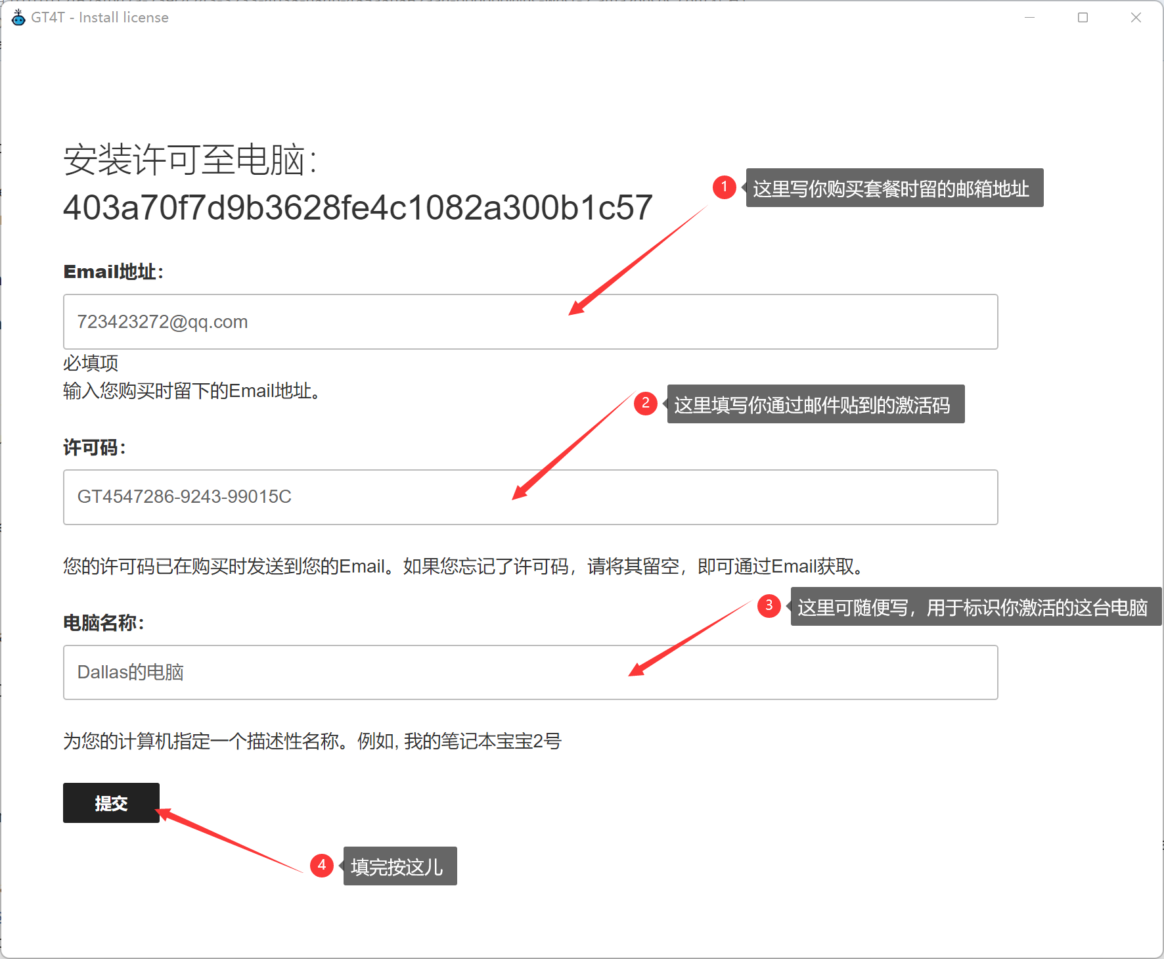This screenshot has width=1164, height=959.
Task: Maximize the Install license window
Action: [1083, 18]
